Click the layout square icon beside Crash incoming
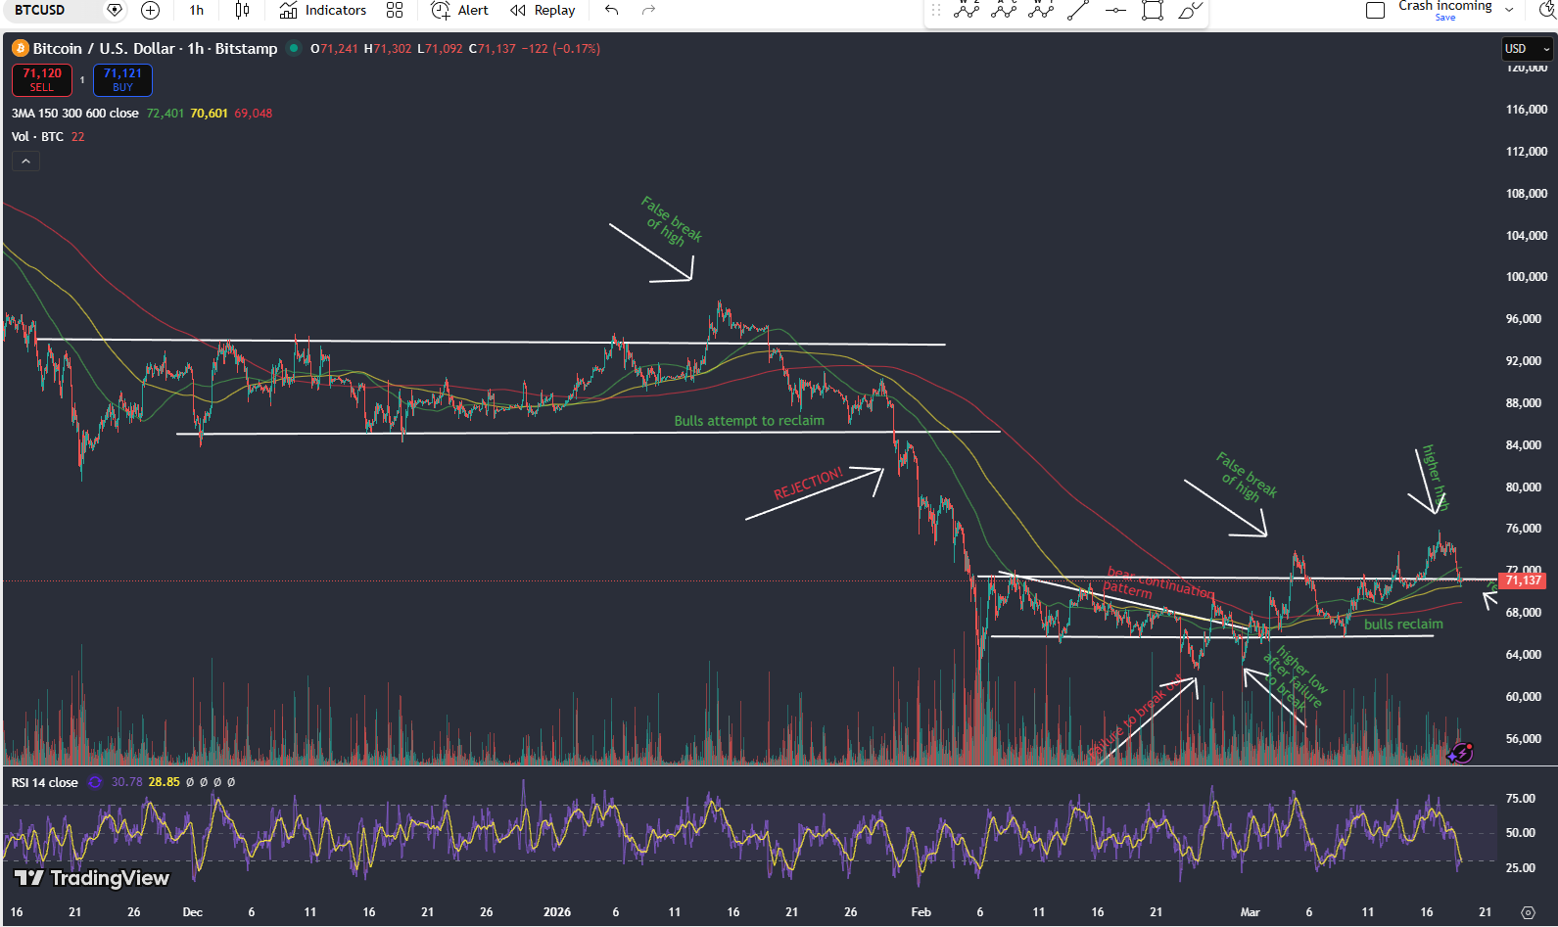This screenshot has height=927, width=1558. point(1375,10)
